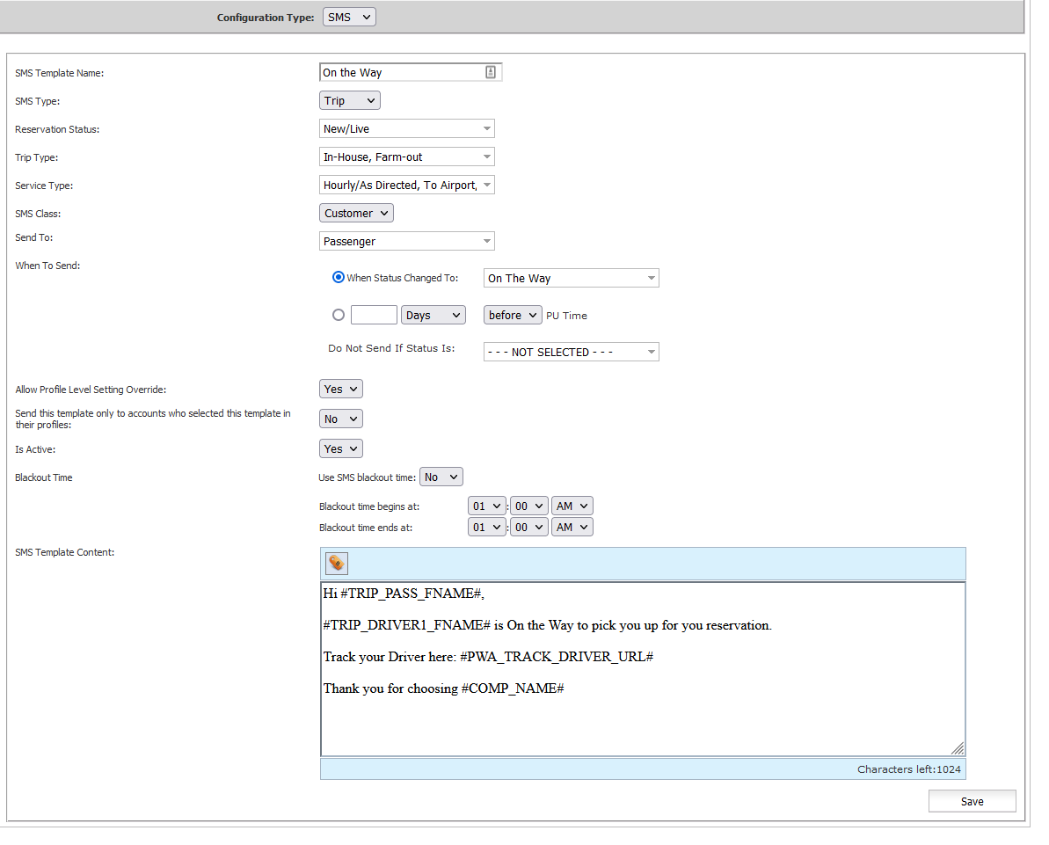Open the Configuration Type dropdown

pos(349,17)
